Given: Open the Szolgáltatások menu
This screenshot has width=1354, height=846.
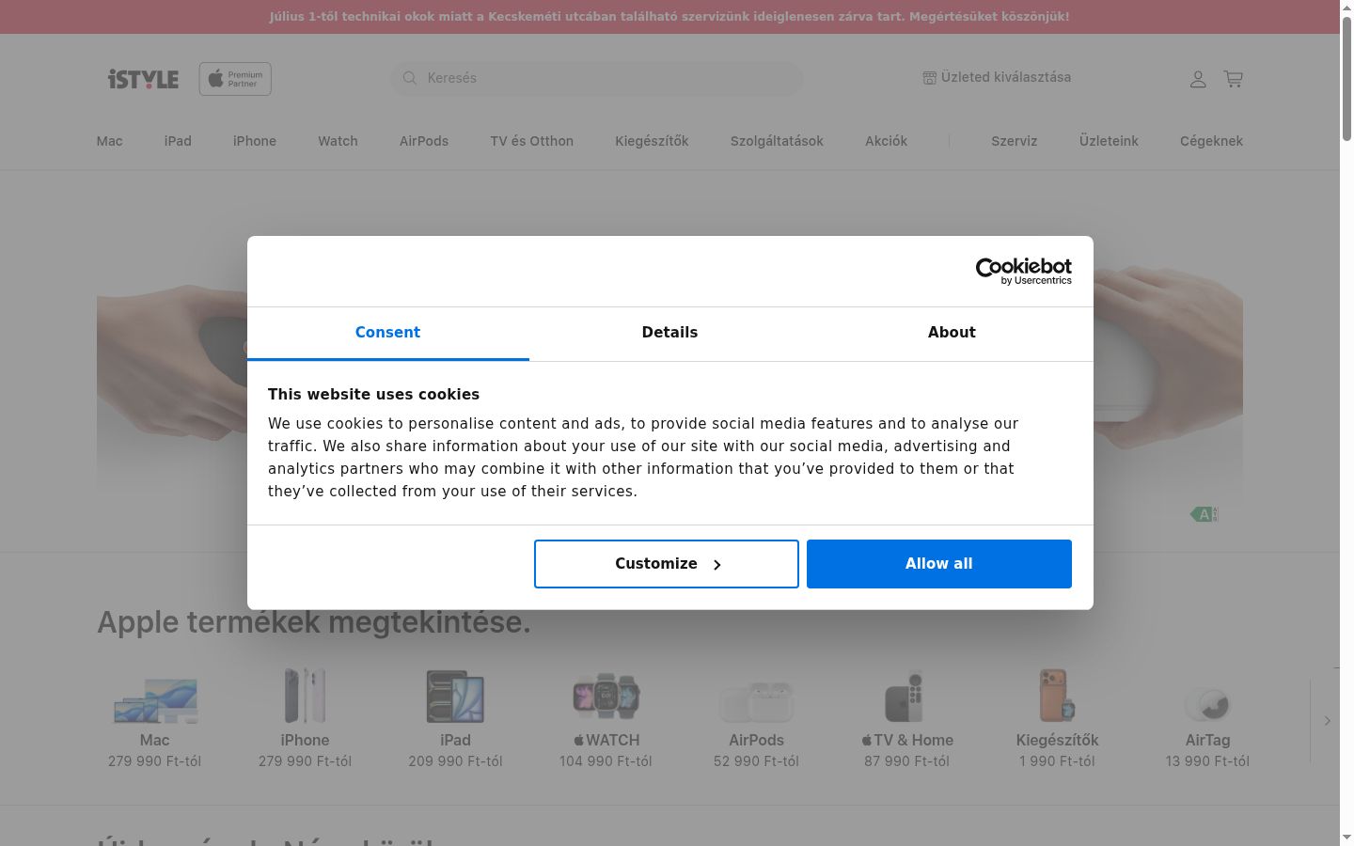Looking at the screenshot, I should click(777, 141).
